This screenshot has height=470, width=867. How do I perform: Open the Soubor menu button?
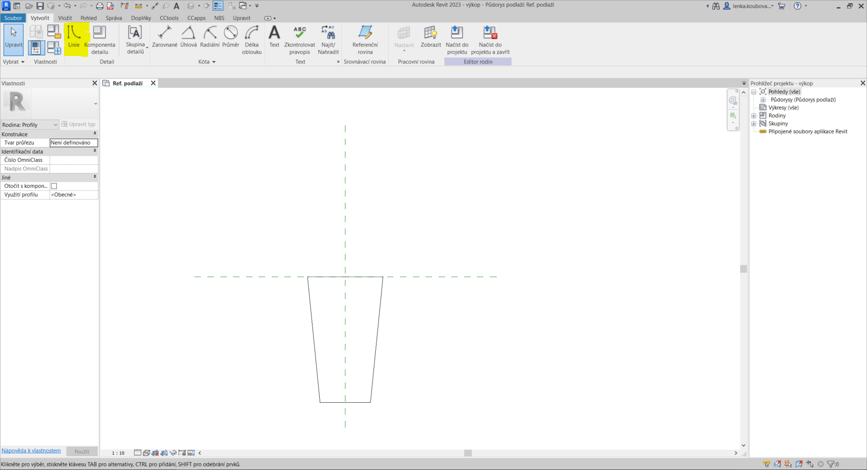13,18
